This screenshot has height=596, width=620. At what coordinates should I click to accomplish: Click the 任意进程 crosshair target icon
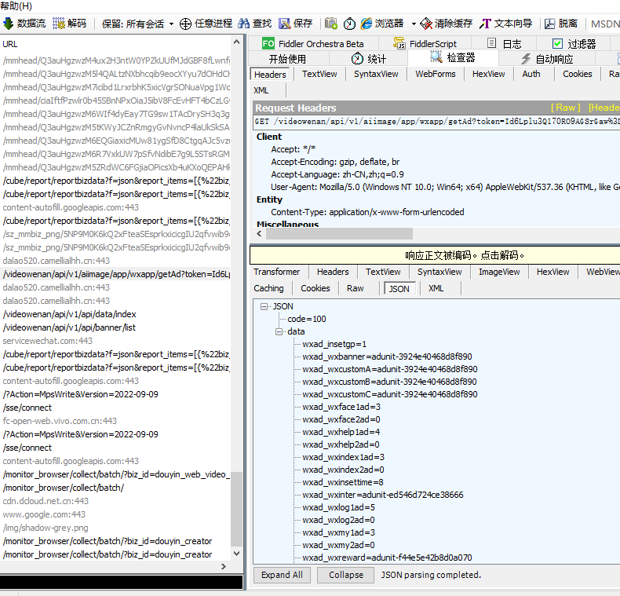click(186, 24)
